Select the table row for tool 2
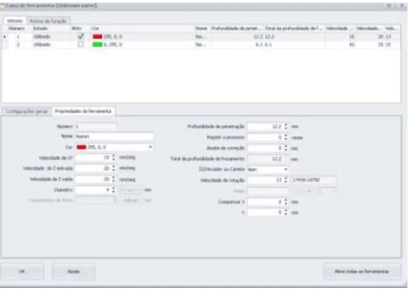The image size is (408, 290). [x=201, y=45]
